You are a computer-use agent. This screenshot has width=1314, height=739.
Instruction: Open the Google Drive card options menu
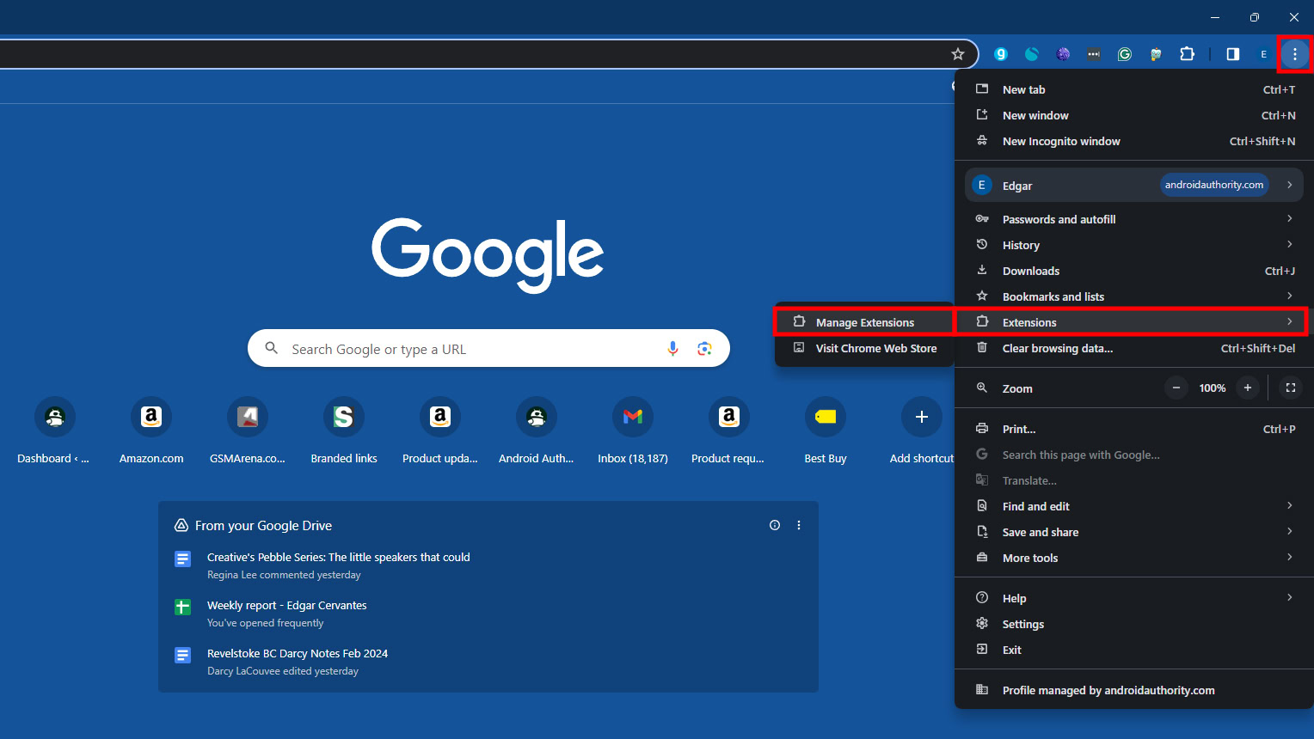[799, 525]
